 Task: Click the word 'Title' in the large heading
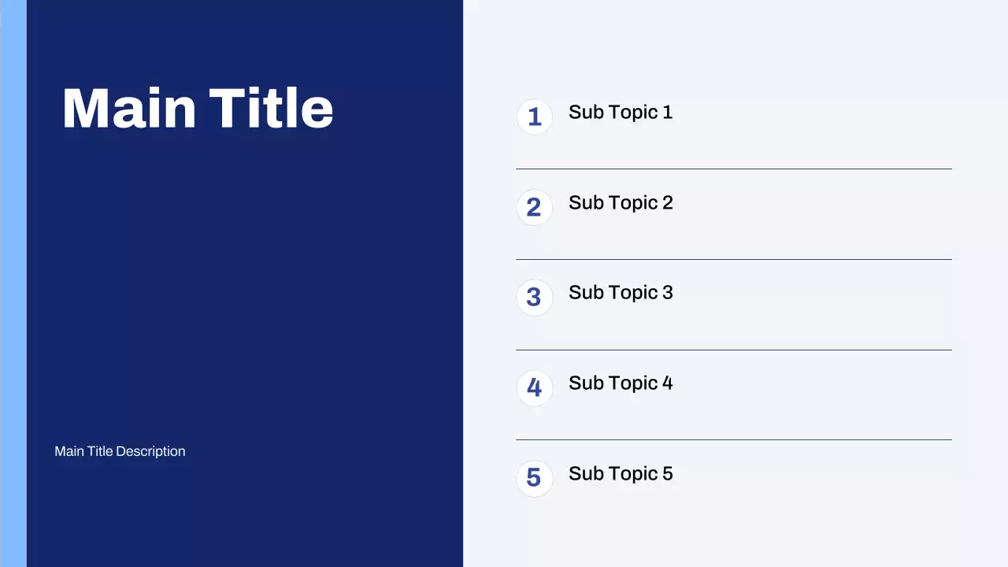[x=272, y=109]
